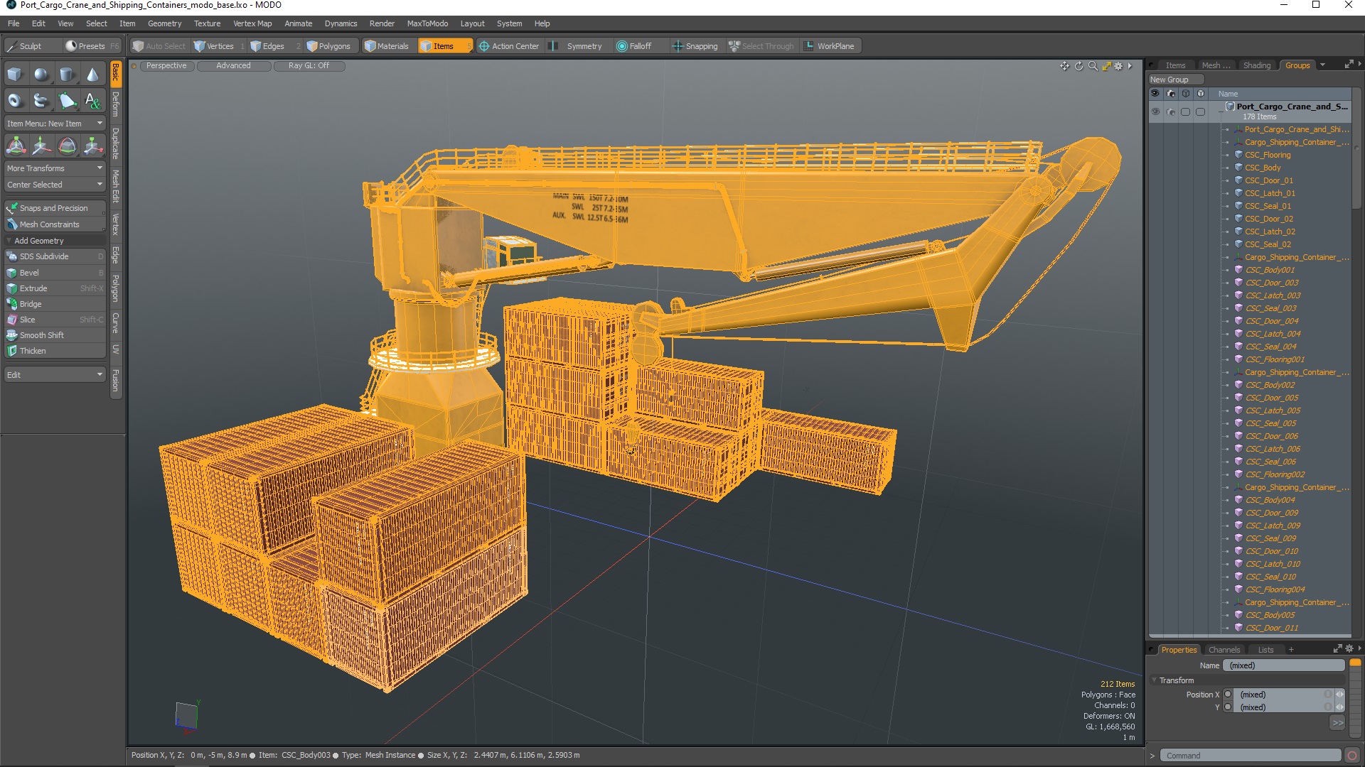Toggle Position Y channel keyframe circle
Viewport: 1365px width, 767px height.
1228,707
